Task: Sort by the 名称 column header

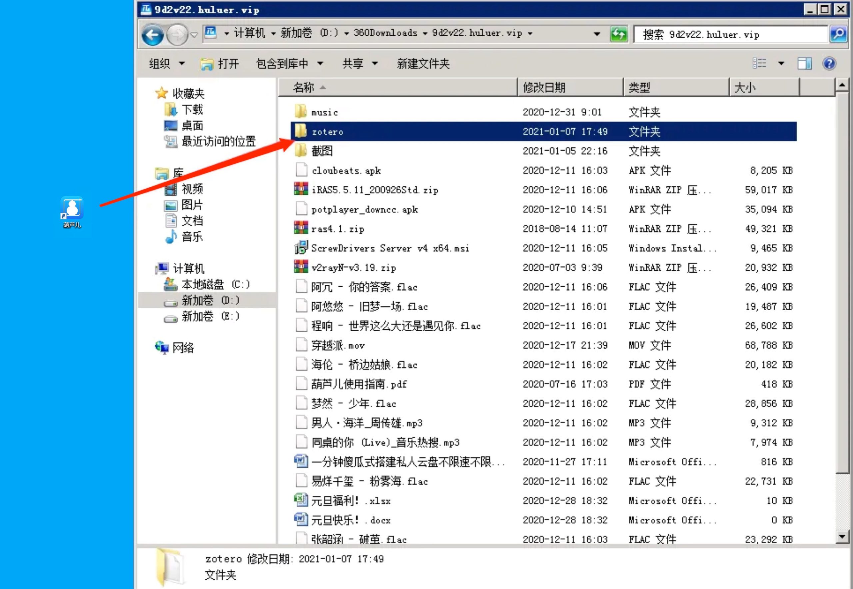Action: click(x=398, y=88)
